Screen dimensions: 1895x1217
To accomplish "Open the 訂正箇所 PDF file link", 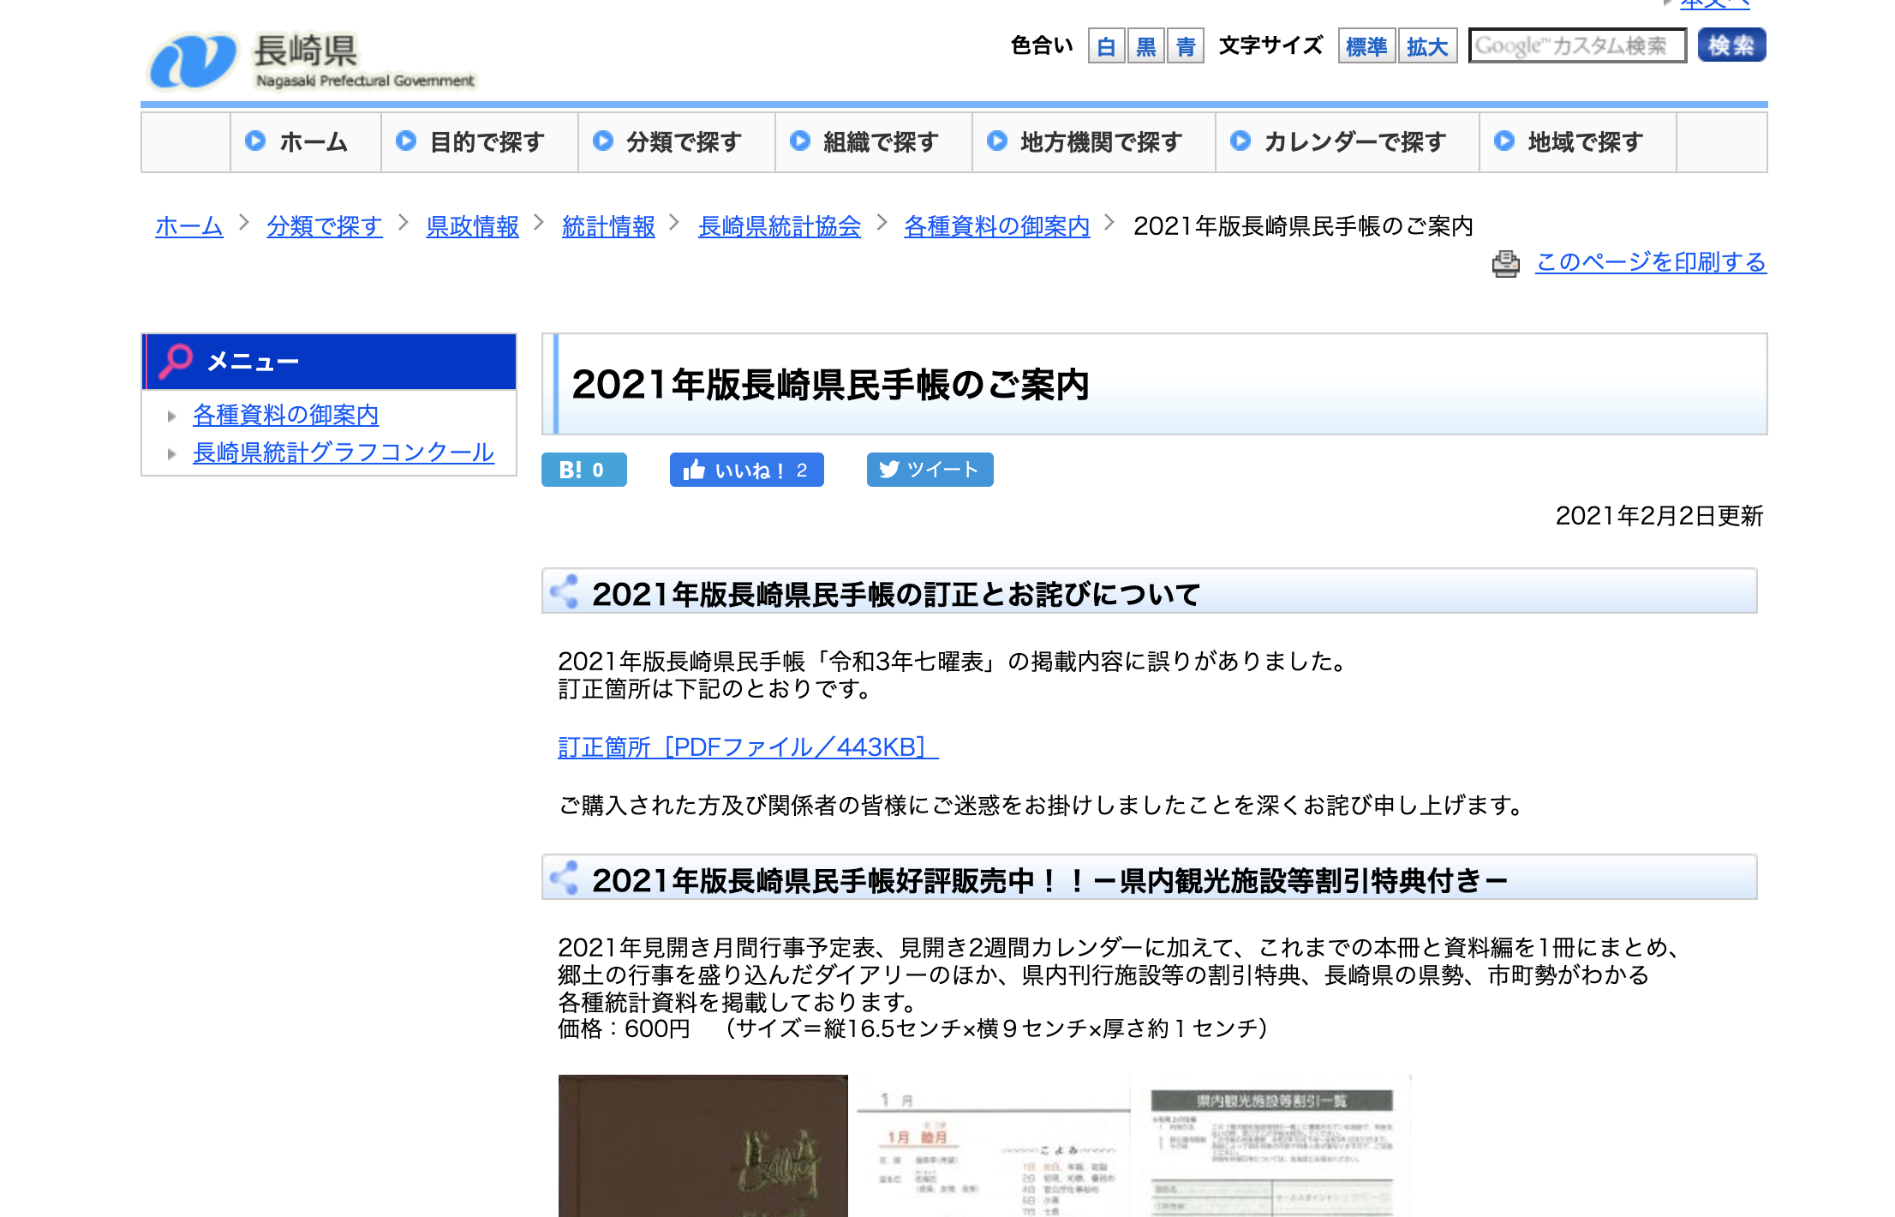I will [747, 747].
